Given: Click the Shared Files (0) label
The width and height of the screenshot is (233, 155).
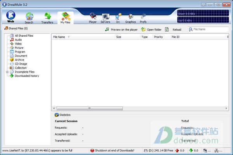Looking at the screenshot, I should 18,28.
